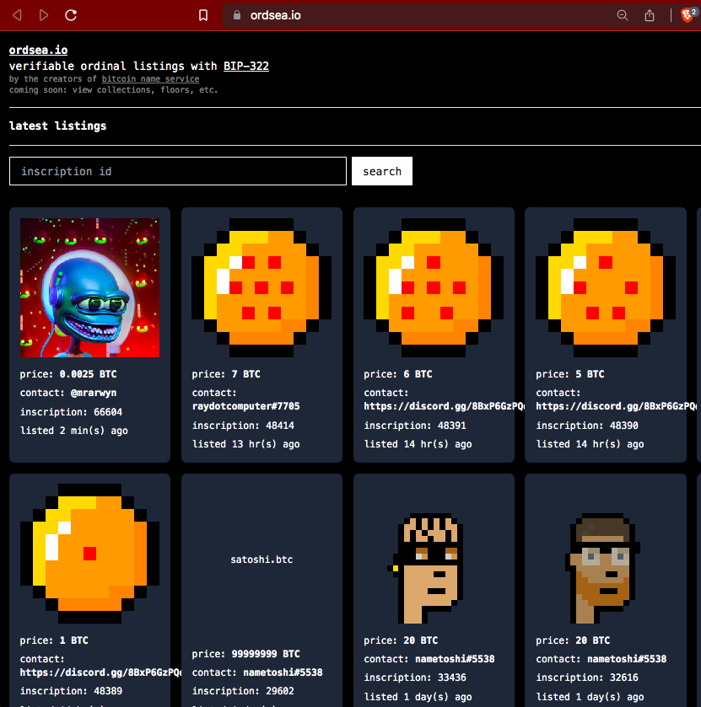Select price 20 BTC on inscription 33436 card
The image size is (701, 707).
coord(401,640)
